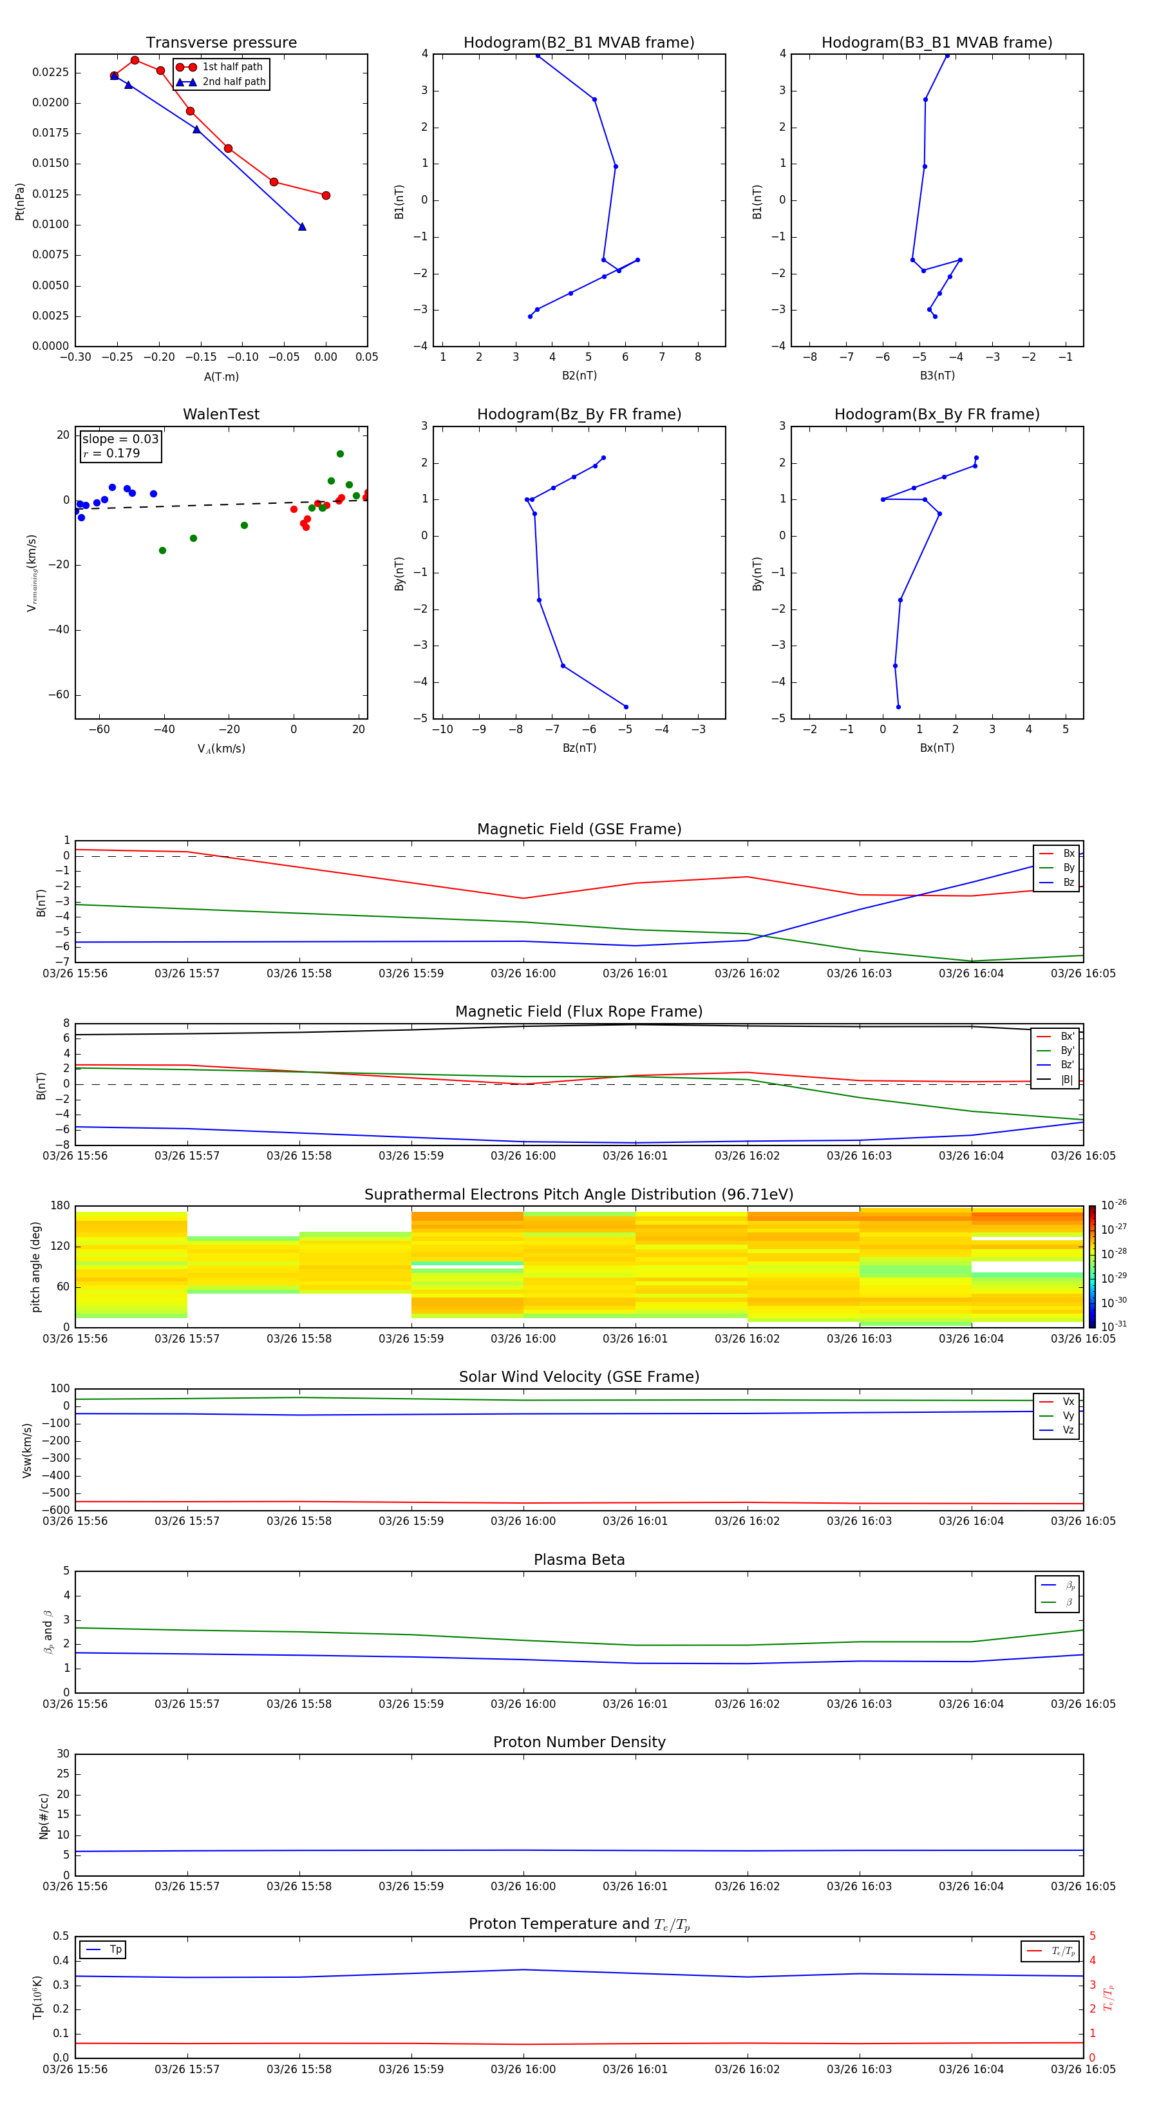Click the 'Transverse pressure' plot title
Image resolution: width=1159 pixels, height=2126 pixels.
(x=221, y=43)
